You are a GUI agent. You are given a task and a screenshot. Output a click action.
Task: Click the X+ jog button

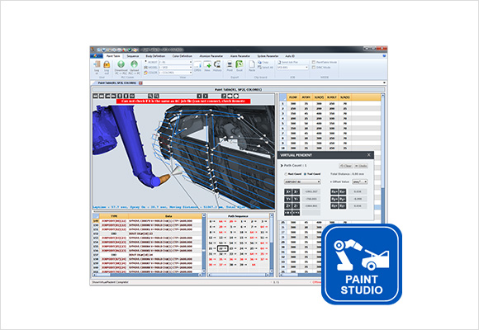tap(288, 191)
